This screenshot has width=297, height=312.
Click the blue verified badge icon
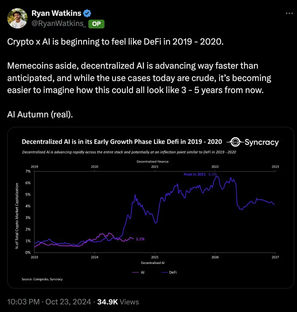click(87, 13)
